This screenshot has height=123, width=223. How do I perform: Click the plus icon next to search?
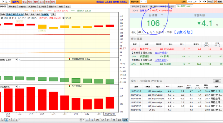pyautogui.click(x=9, y=2)
